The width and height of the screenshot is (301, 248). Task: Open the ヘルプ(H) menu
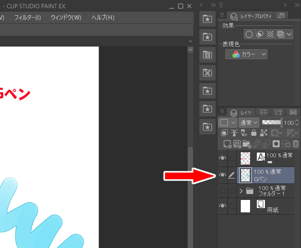coord(103,18)
